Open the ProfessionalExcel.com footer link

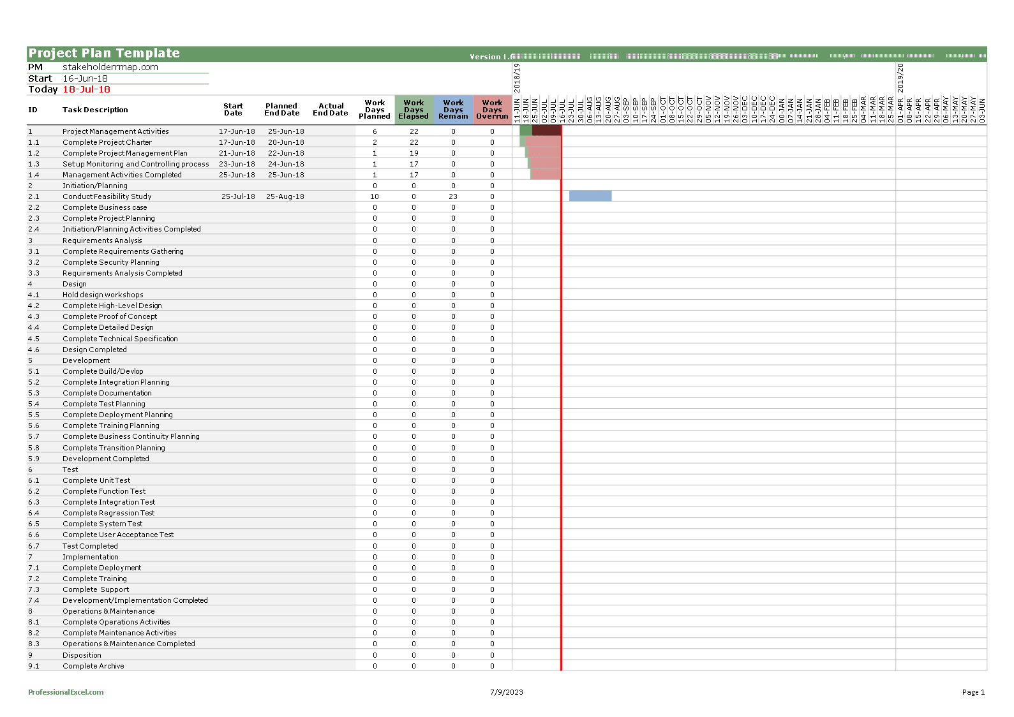66,692
